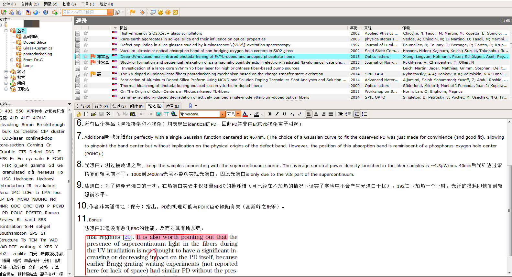Click the insert hyperlink globe icon
512x277 pixels.
[x=174, y=114]
